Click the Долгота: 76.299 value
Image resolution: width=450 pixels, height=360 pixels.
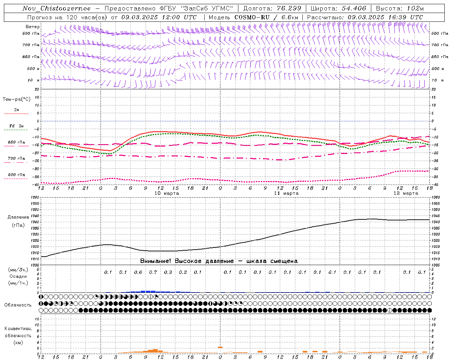click(x=272, y=8)
